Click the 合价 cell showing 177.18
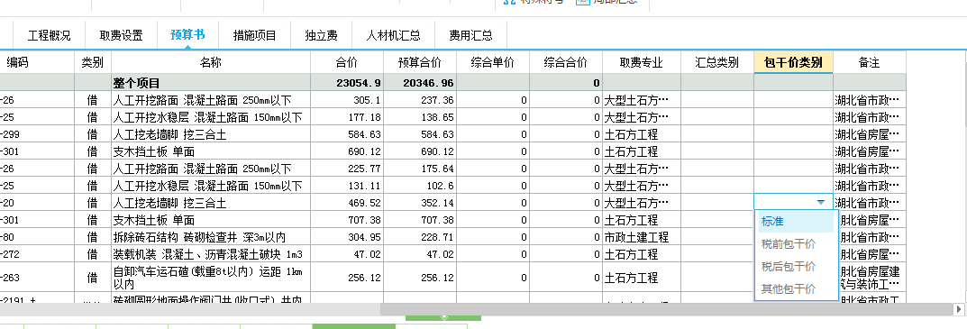Viewport: 967px width, 329px height. coord(347,117)
